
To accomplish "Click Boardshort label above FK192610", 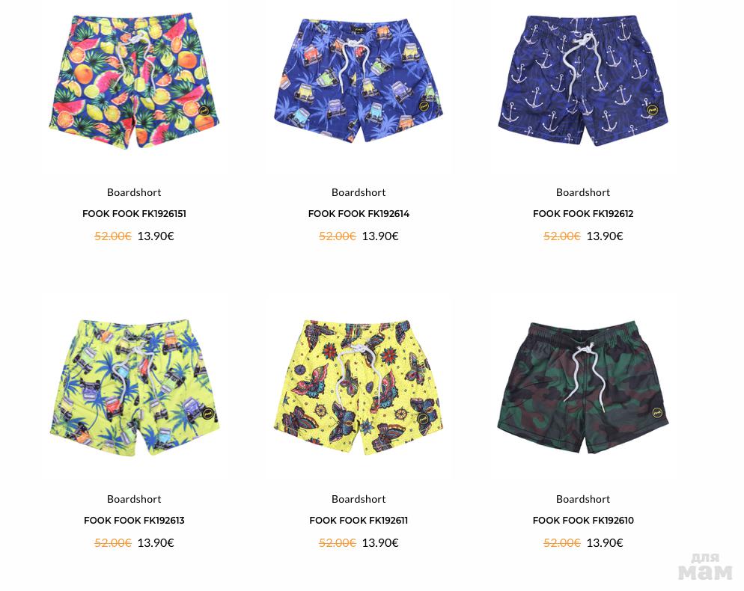I will click(x=583, y=499).
